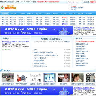Image resolution: width=96 pixels, height=96 pixels.
Task: Go to 社会百态 section
Action: [55, 14]
